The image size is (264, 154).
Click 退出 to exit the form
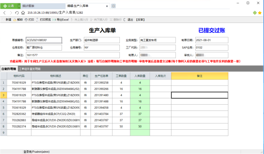128,20
